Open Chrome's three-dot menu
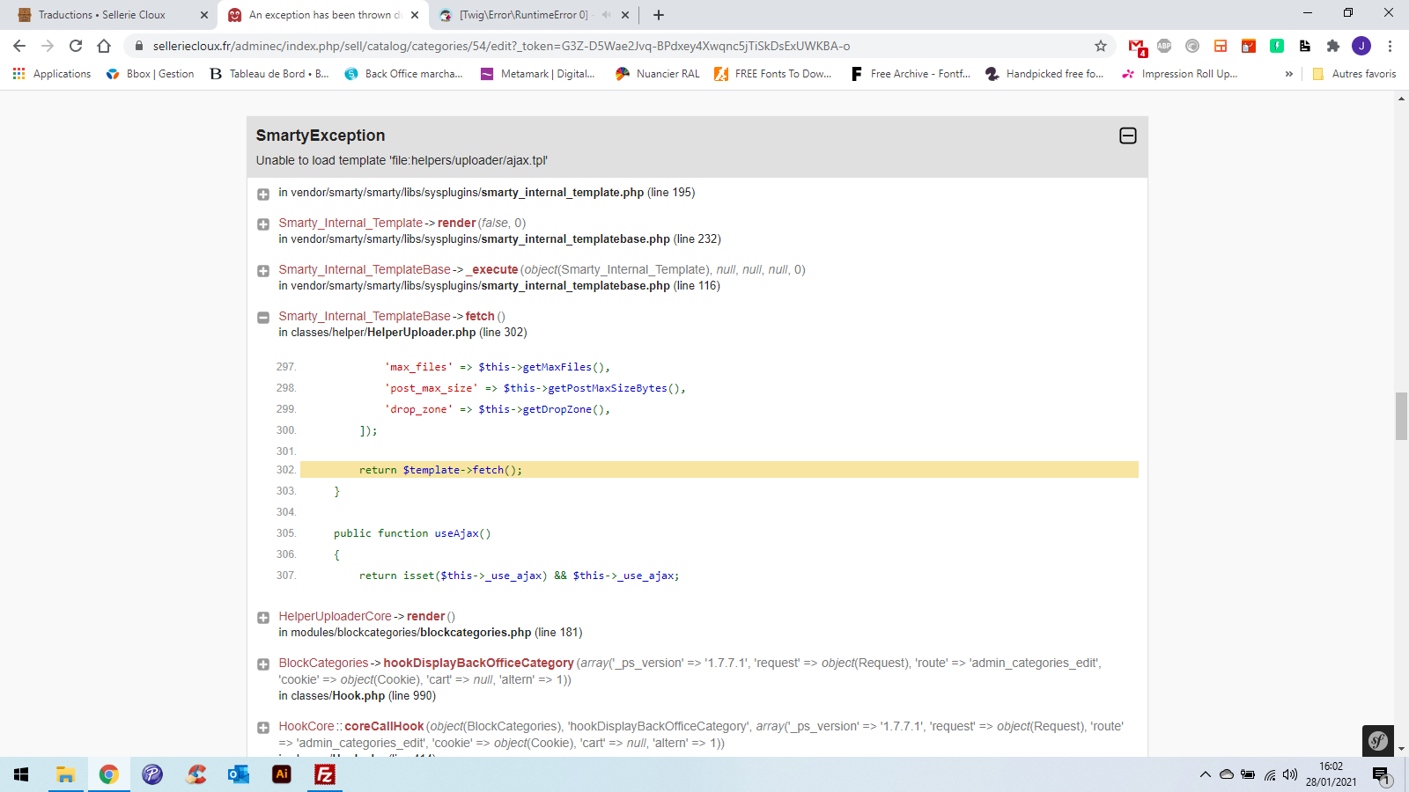This screenshot has height=792, width=1409. [1390, 46]
